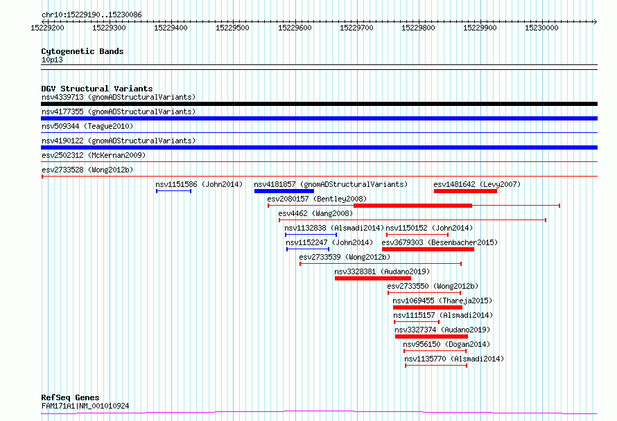Select the nsv4177355 blue variant bar
This screenshot has height=421, width=617.
pos(319,118)
